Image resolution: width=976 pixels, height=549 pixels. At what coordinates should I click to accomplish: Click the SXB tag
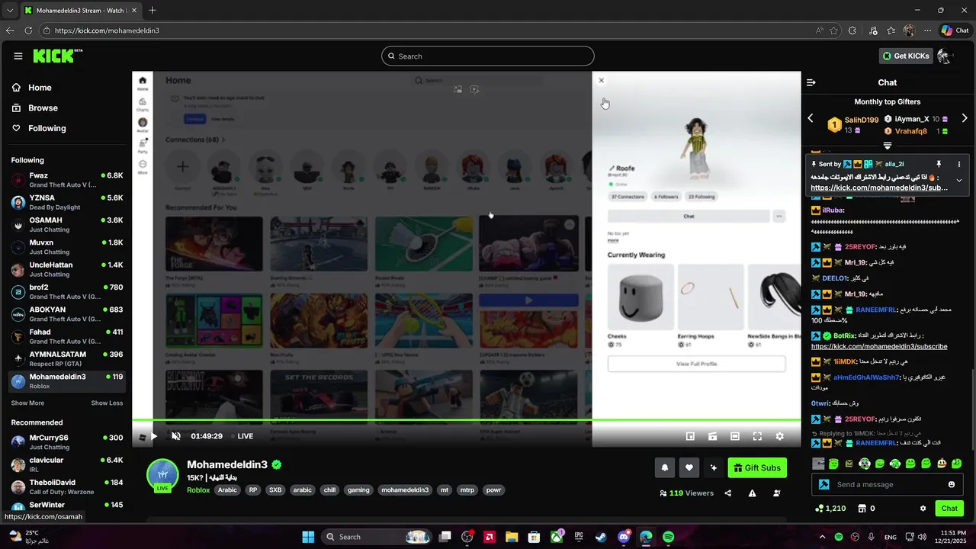pyautogui.click(x=274, y=490)
